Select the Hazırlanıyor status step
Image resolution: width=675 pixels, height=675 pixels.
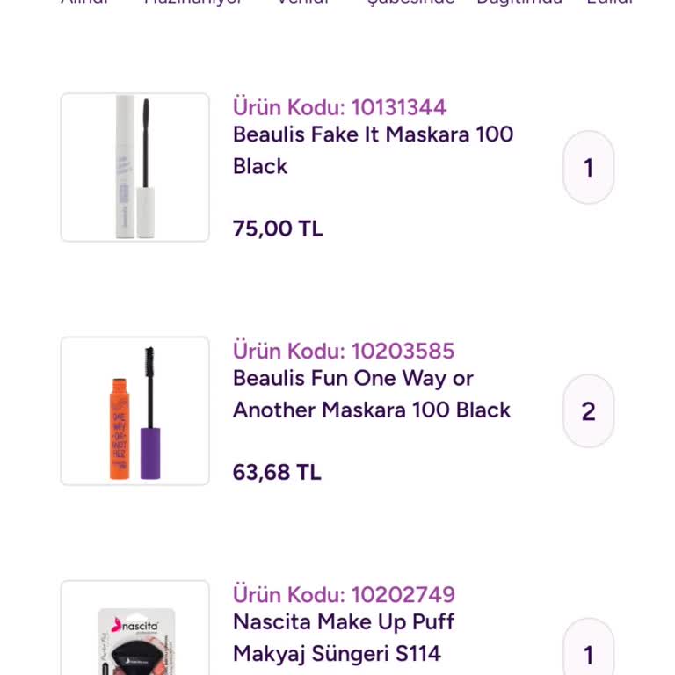[x=193, y=3]
